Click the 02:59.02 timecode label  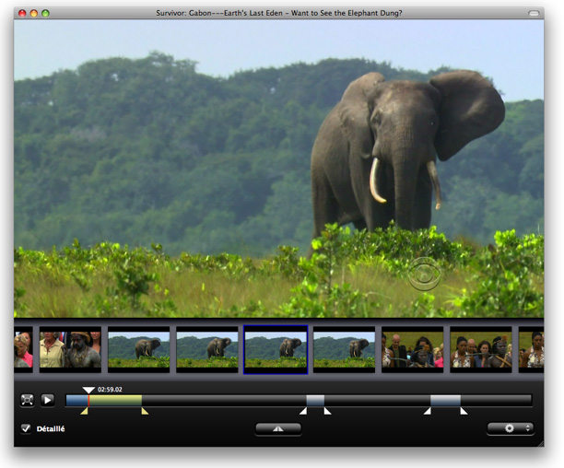coord(110,390)
